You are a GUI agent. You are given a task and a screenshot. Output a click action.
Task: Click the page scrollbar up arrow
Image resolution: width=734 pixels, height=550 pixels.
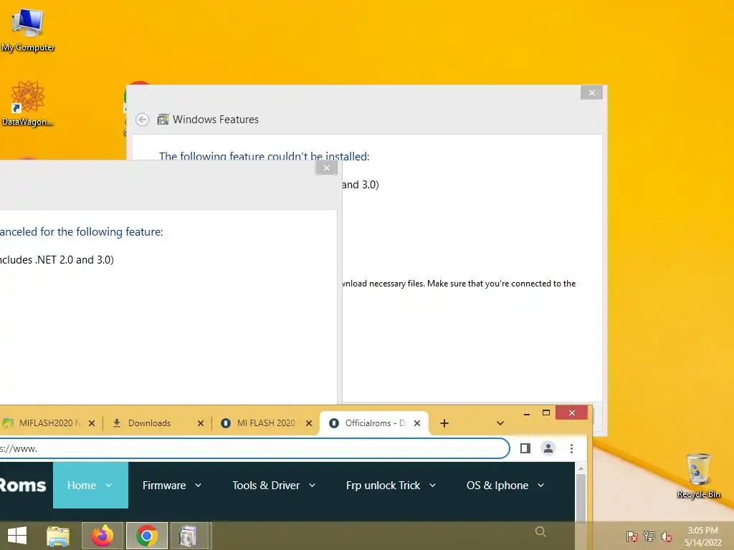[581, 468]
